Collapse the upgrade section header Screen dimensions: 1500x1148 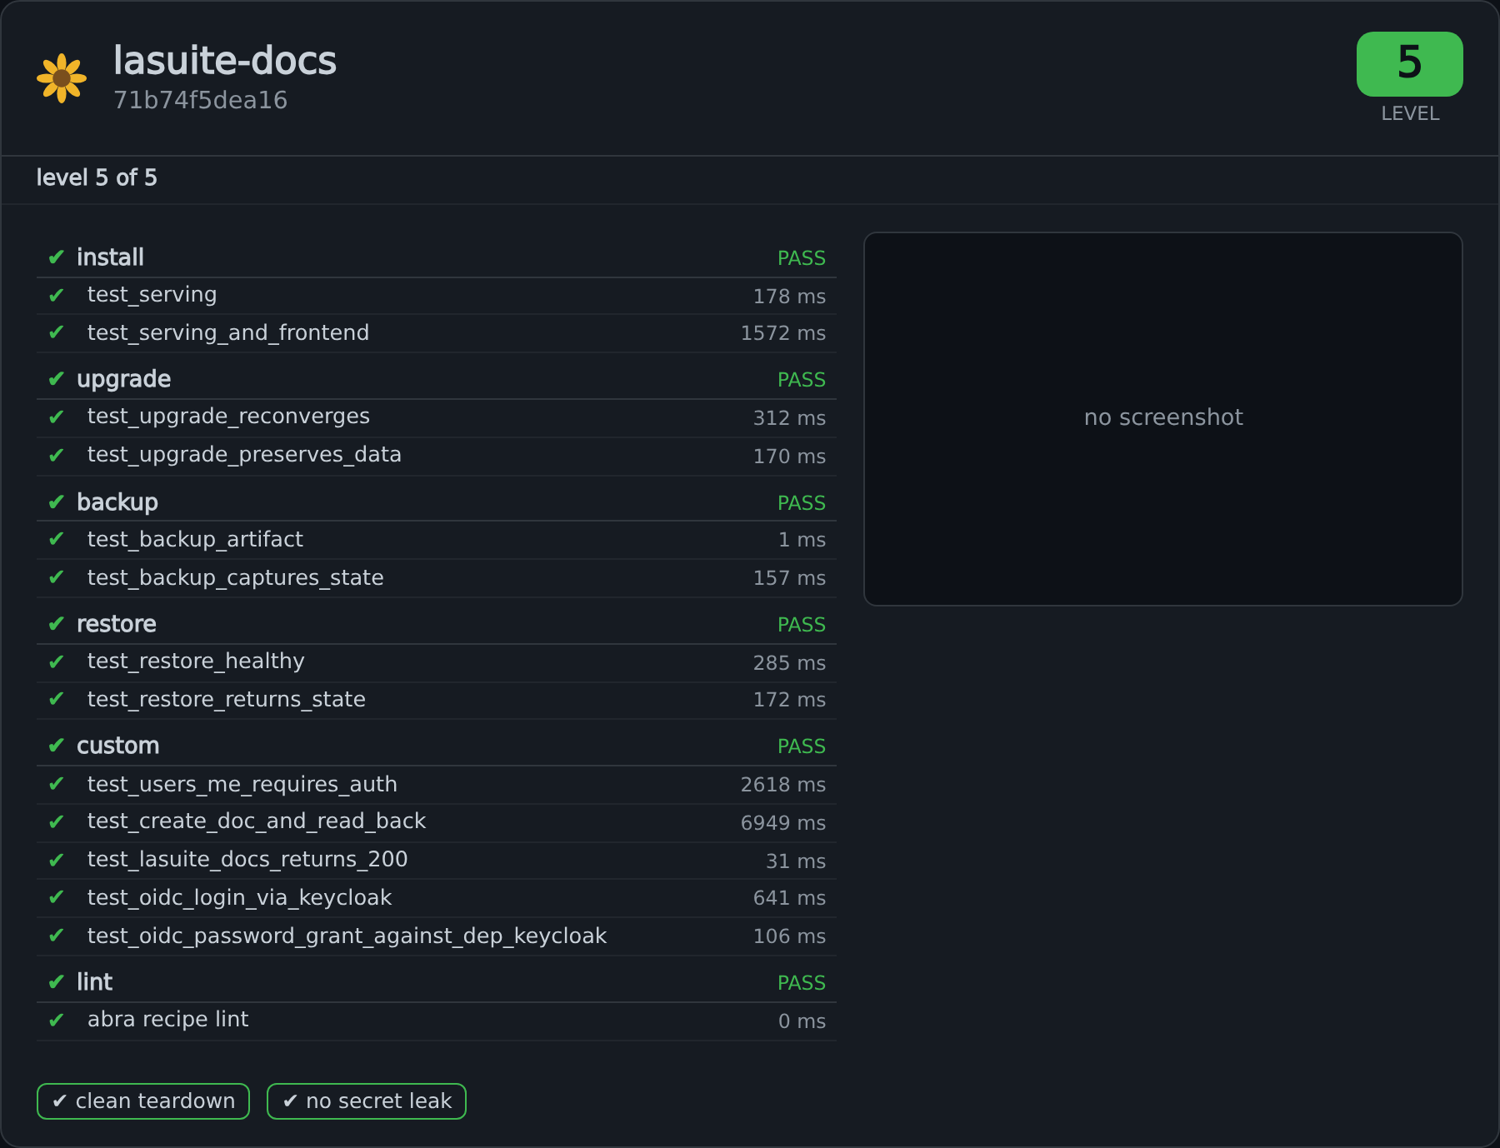(437, 379)
